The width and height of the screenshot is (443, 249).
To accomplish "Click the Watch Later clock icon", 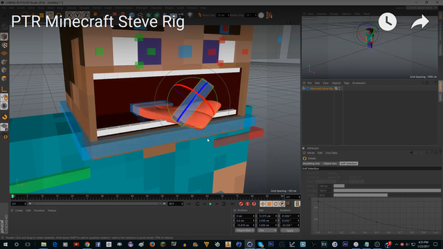I will tap(388, 21).
